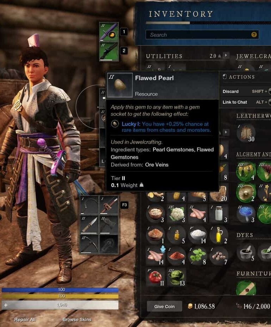Focus the inventory Search field

pyautogui.click(x=202, y=34)
